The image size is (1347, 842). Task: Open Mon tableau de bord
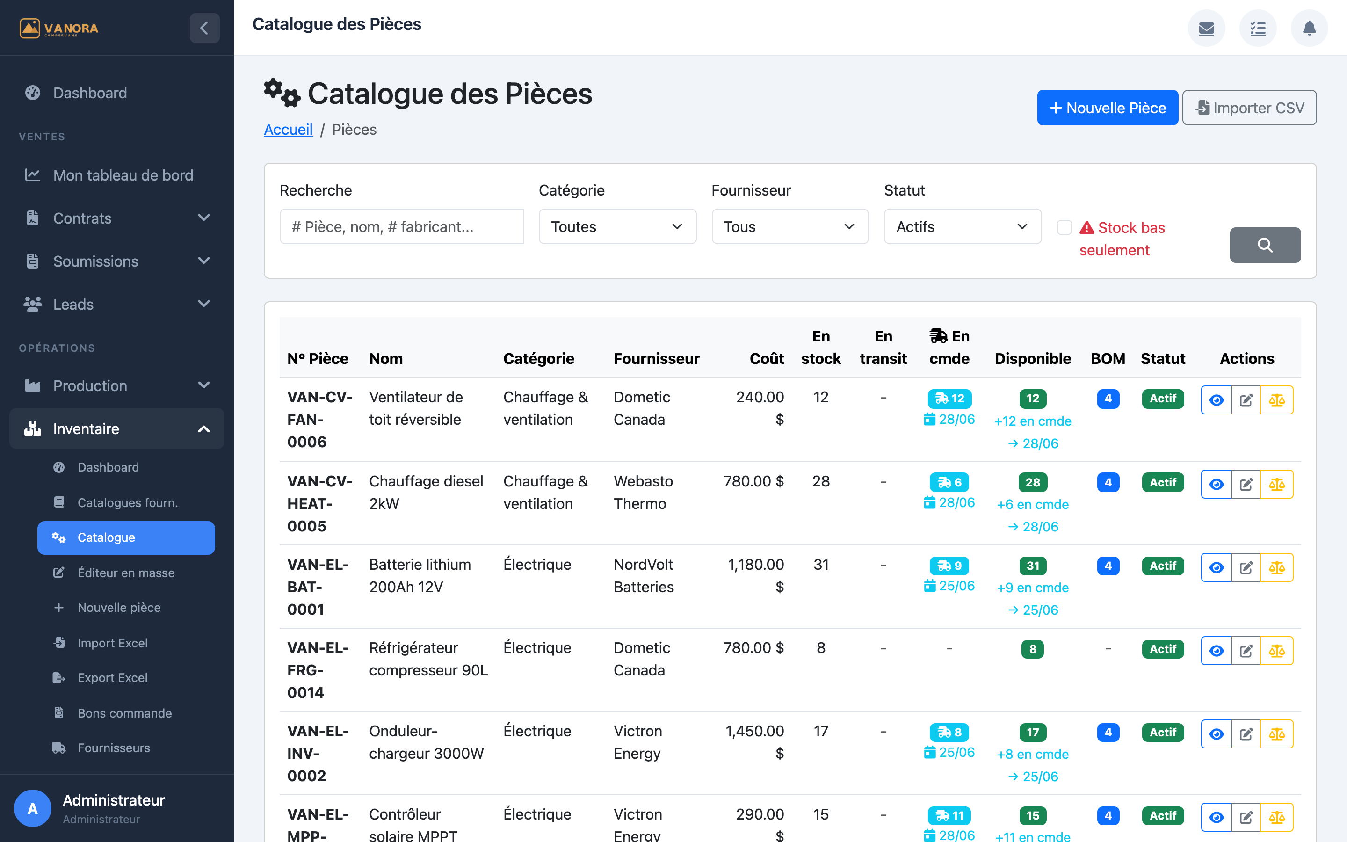click(117, 175)
